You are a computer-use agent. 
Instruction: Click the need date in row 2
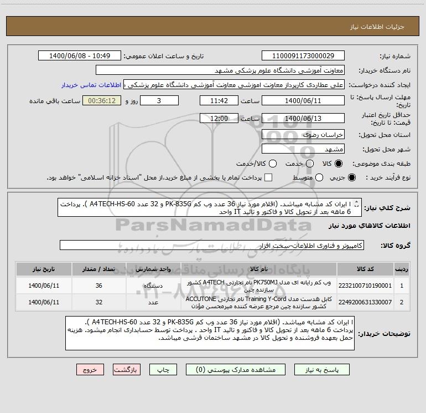(x=44, y=302)
